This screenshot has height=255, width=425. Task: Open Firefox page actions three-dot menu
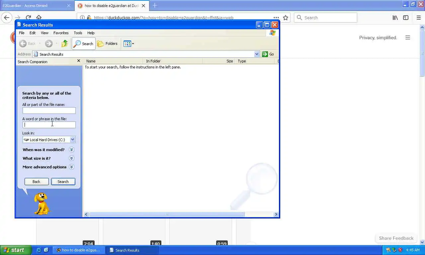coord(276,18)
